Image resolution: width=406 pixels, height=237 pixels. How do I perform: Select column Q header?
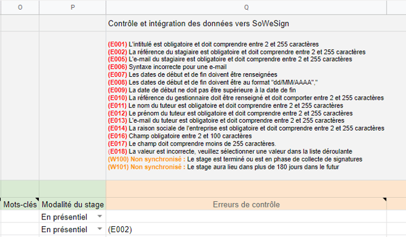tap(246, 7)
